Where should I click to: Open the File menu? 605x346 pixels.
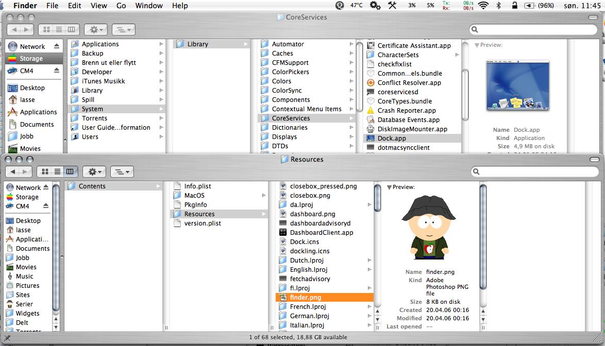click(x=52, y=5)
